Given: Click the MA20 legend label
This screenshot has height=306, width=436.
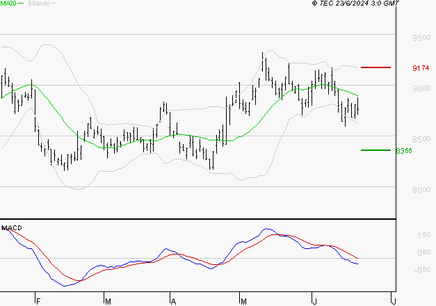Looking at the screenshot, I should coord(8,3).
